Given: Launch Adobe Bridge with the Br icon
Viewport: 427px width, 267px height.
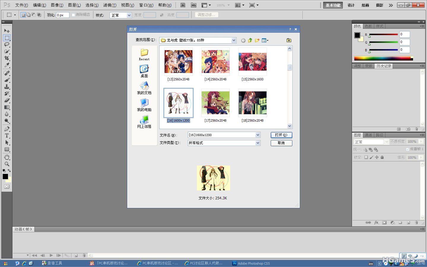Looking at the screenshot, I should pyautogui.click(x=183, y=5).
